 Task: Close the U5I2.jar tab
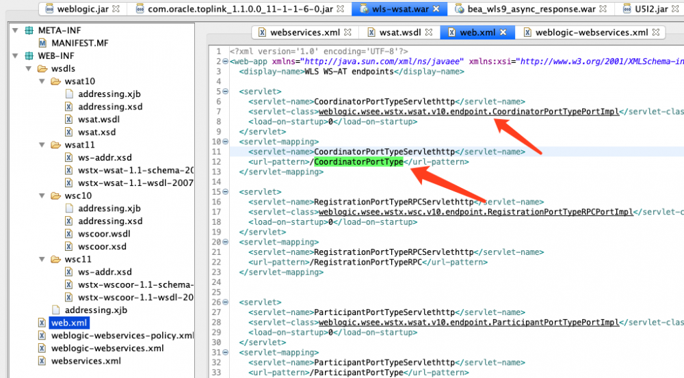[675, 9]
